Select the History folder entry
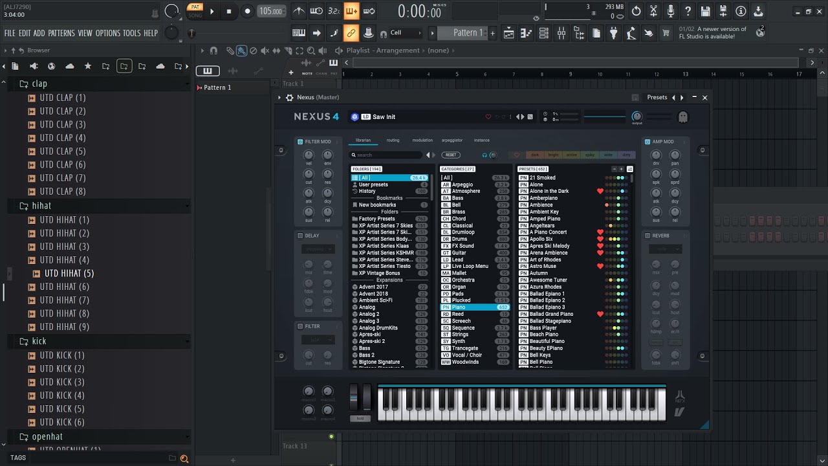Image resolution: width=828 pixels, height=466 pixels. [x=389, y=192]
